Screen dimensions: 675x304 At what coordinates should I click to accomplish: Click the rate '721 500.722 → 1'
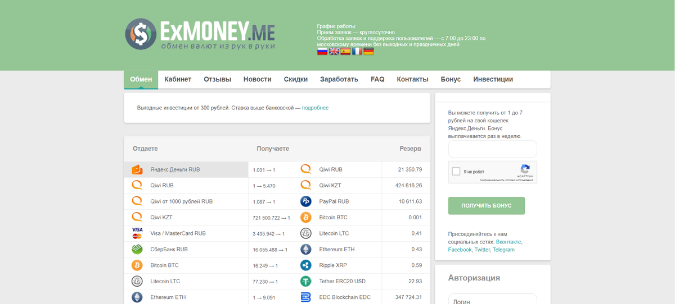click(272, 218)
